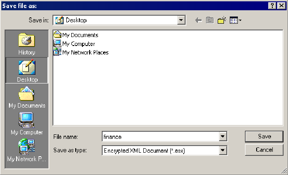Image resolution: width=288 pixels, height=175 pixels.
Task: Select Desktop in the places bar
Action: coord(27,71)
